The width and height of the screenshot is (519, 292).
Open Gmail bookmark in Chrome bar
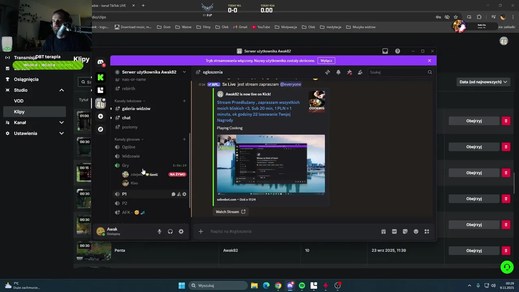tap(240, 27)
